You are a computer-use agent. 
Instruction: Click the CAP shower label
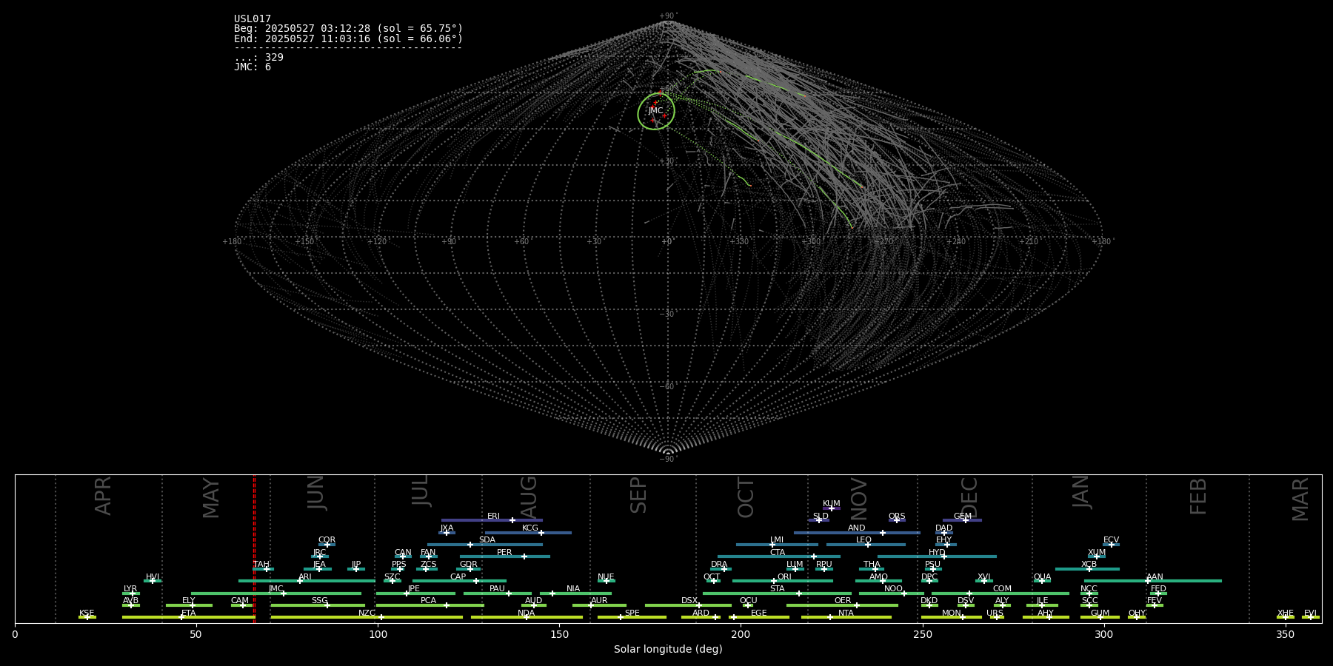(x=458, y=577)
